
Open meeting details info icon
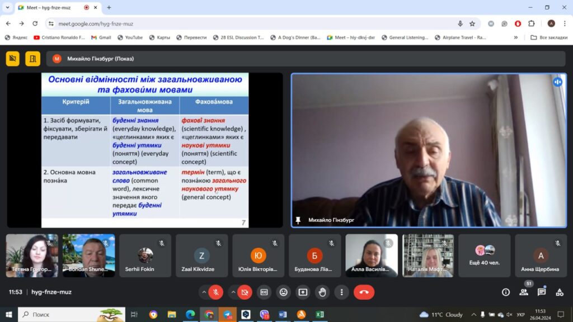tap(506, 292)
